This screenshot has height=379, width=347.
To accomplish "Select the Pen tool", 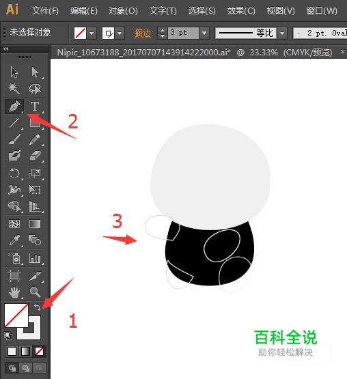I will point(14,106).
